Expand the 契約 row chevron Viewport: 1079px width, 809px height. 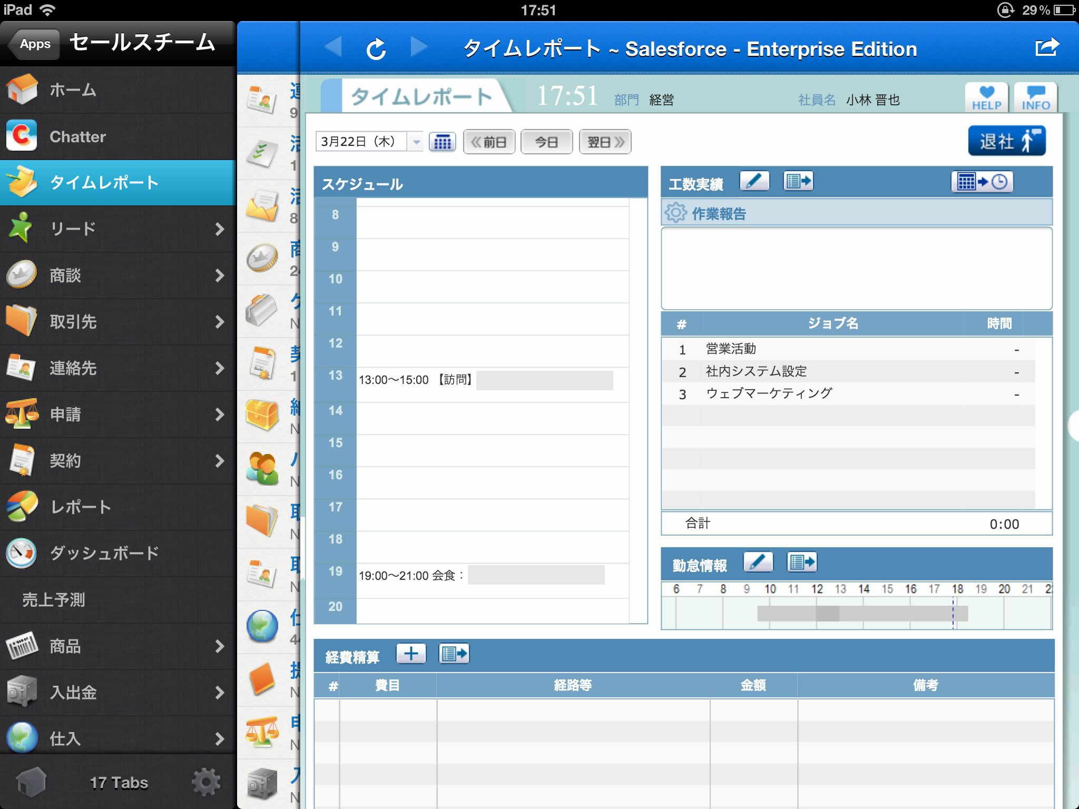(x=220, y=460)
